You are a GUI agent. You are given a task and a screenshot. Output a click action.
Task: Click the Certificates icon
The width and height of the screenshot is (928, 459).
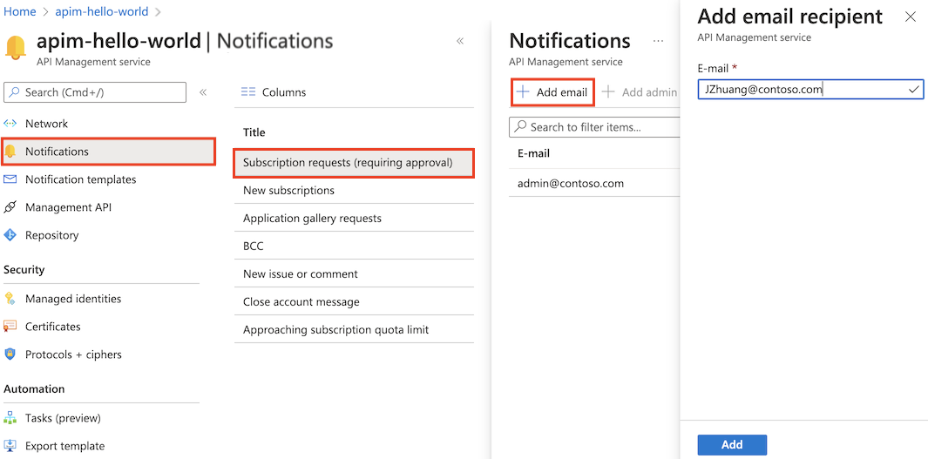click(x=10, y=327)
